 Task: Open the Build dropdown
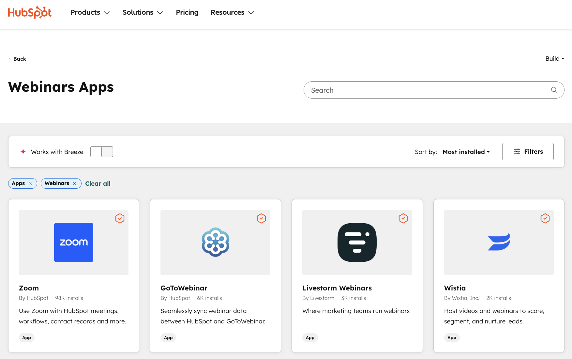point(555,59)
